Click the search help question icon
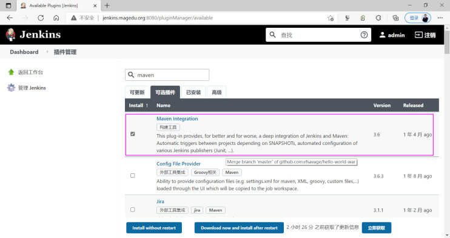 pos(364,35)
